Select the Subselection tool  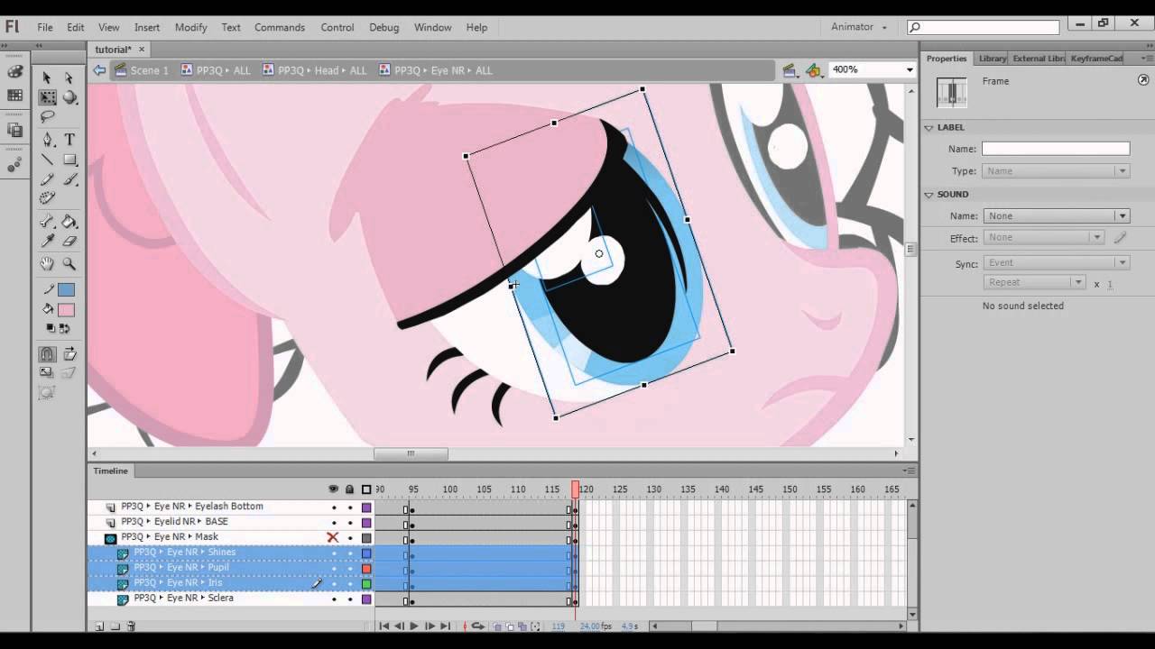click(69, 78)
